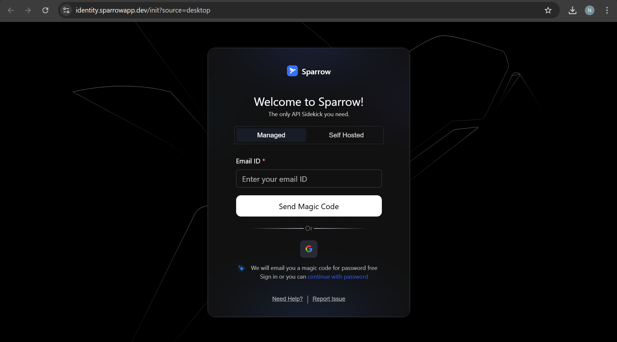
Task: Click the browser forward arrow
Action: coord(28,10)
